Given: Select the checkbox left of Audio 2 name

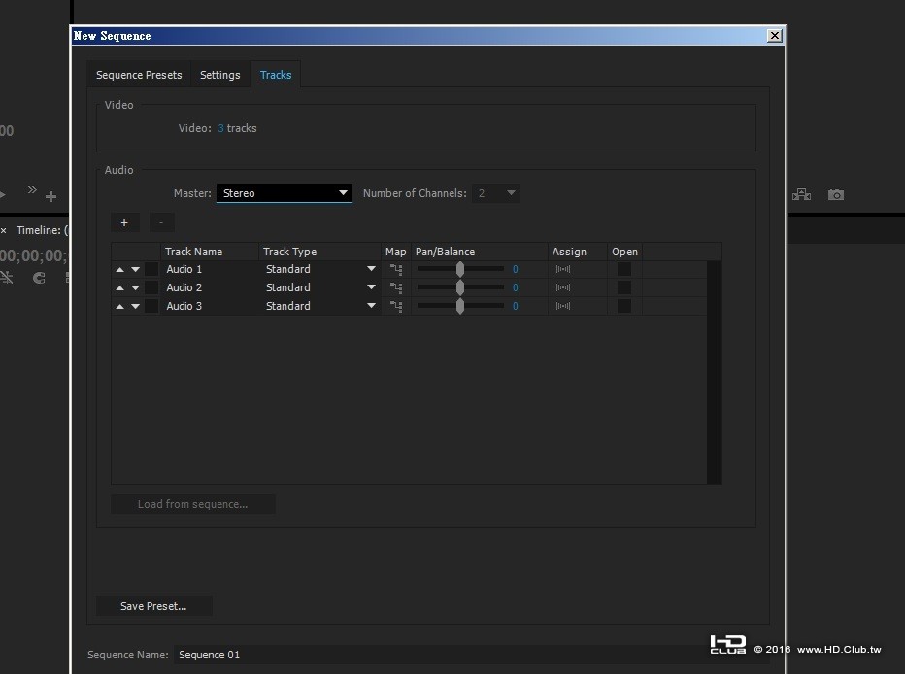Looking at the screenshot, I should [151, 288].
